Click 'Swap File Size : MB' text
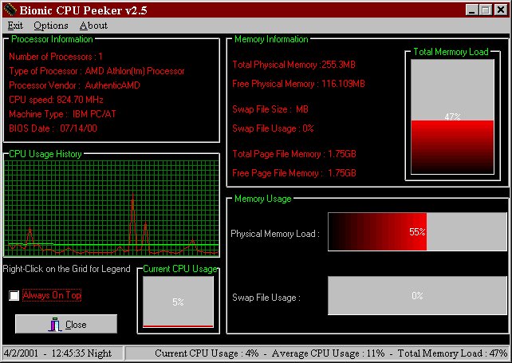This screenshot has height=363, width=512. coord(270,109)
